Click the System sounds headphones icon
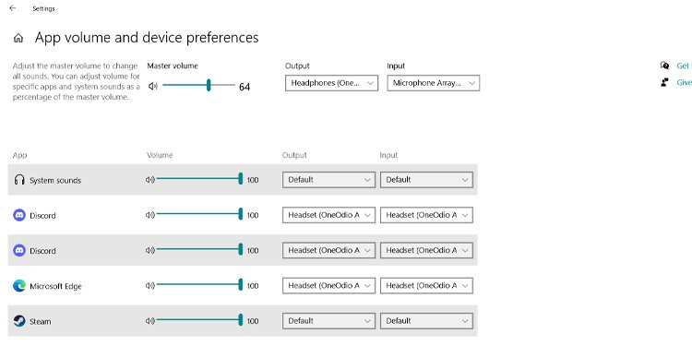This screenshot has width=692, height=346. 19,180
